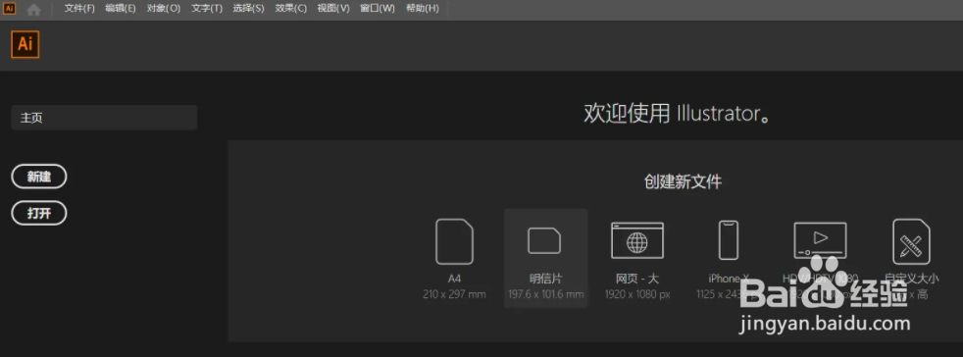Choose the HDV/HDTV 1080 video preset icon
The width and height of the screenshot is (963, 357).
[x=820, y=239]
